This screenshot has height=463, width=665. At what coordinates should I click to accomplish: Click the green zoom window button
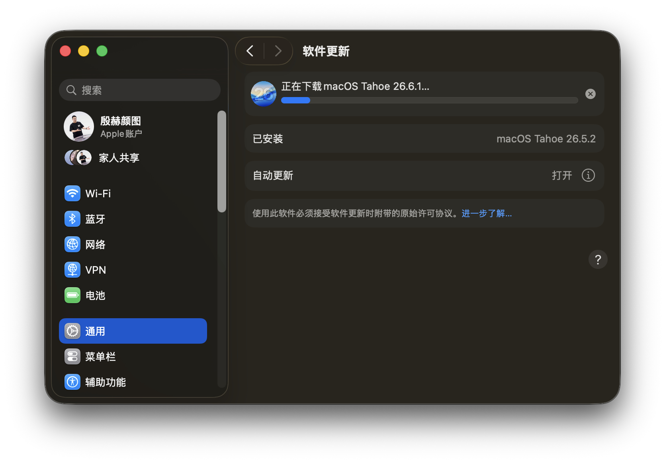tap(102, 51)
